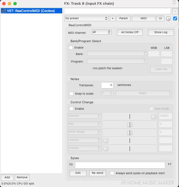
Task: Open the MIDI channel dropdown
Action: pos(102,32)
